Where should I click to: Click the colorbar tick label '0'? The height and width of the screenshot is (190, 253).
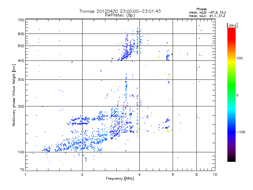[237, 95]
